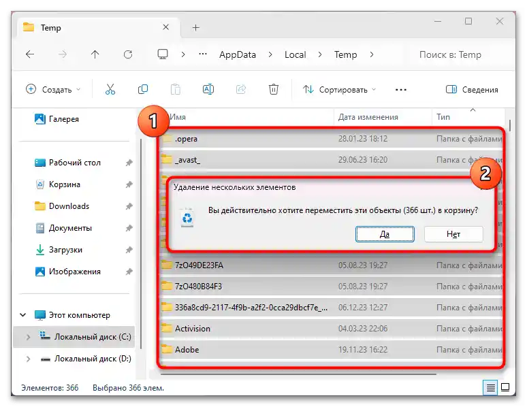Viewport: 527px width, 407px height.
Task: Navigate to AppData in breadcrumb
Action: (x=238, y=54)
